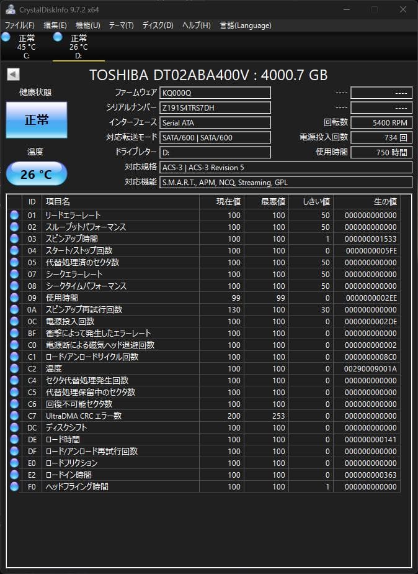Click the CrystalDiskInfo app icon in title bar

(10, 9)
